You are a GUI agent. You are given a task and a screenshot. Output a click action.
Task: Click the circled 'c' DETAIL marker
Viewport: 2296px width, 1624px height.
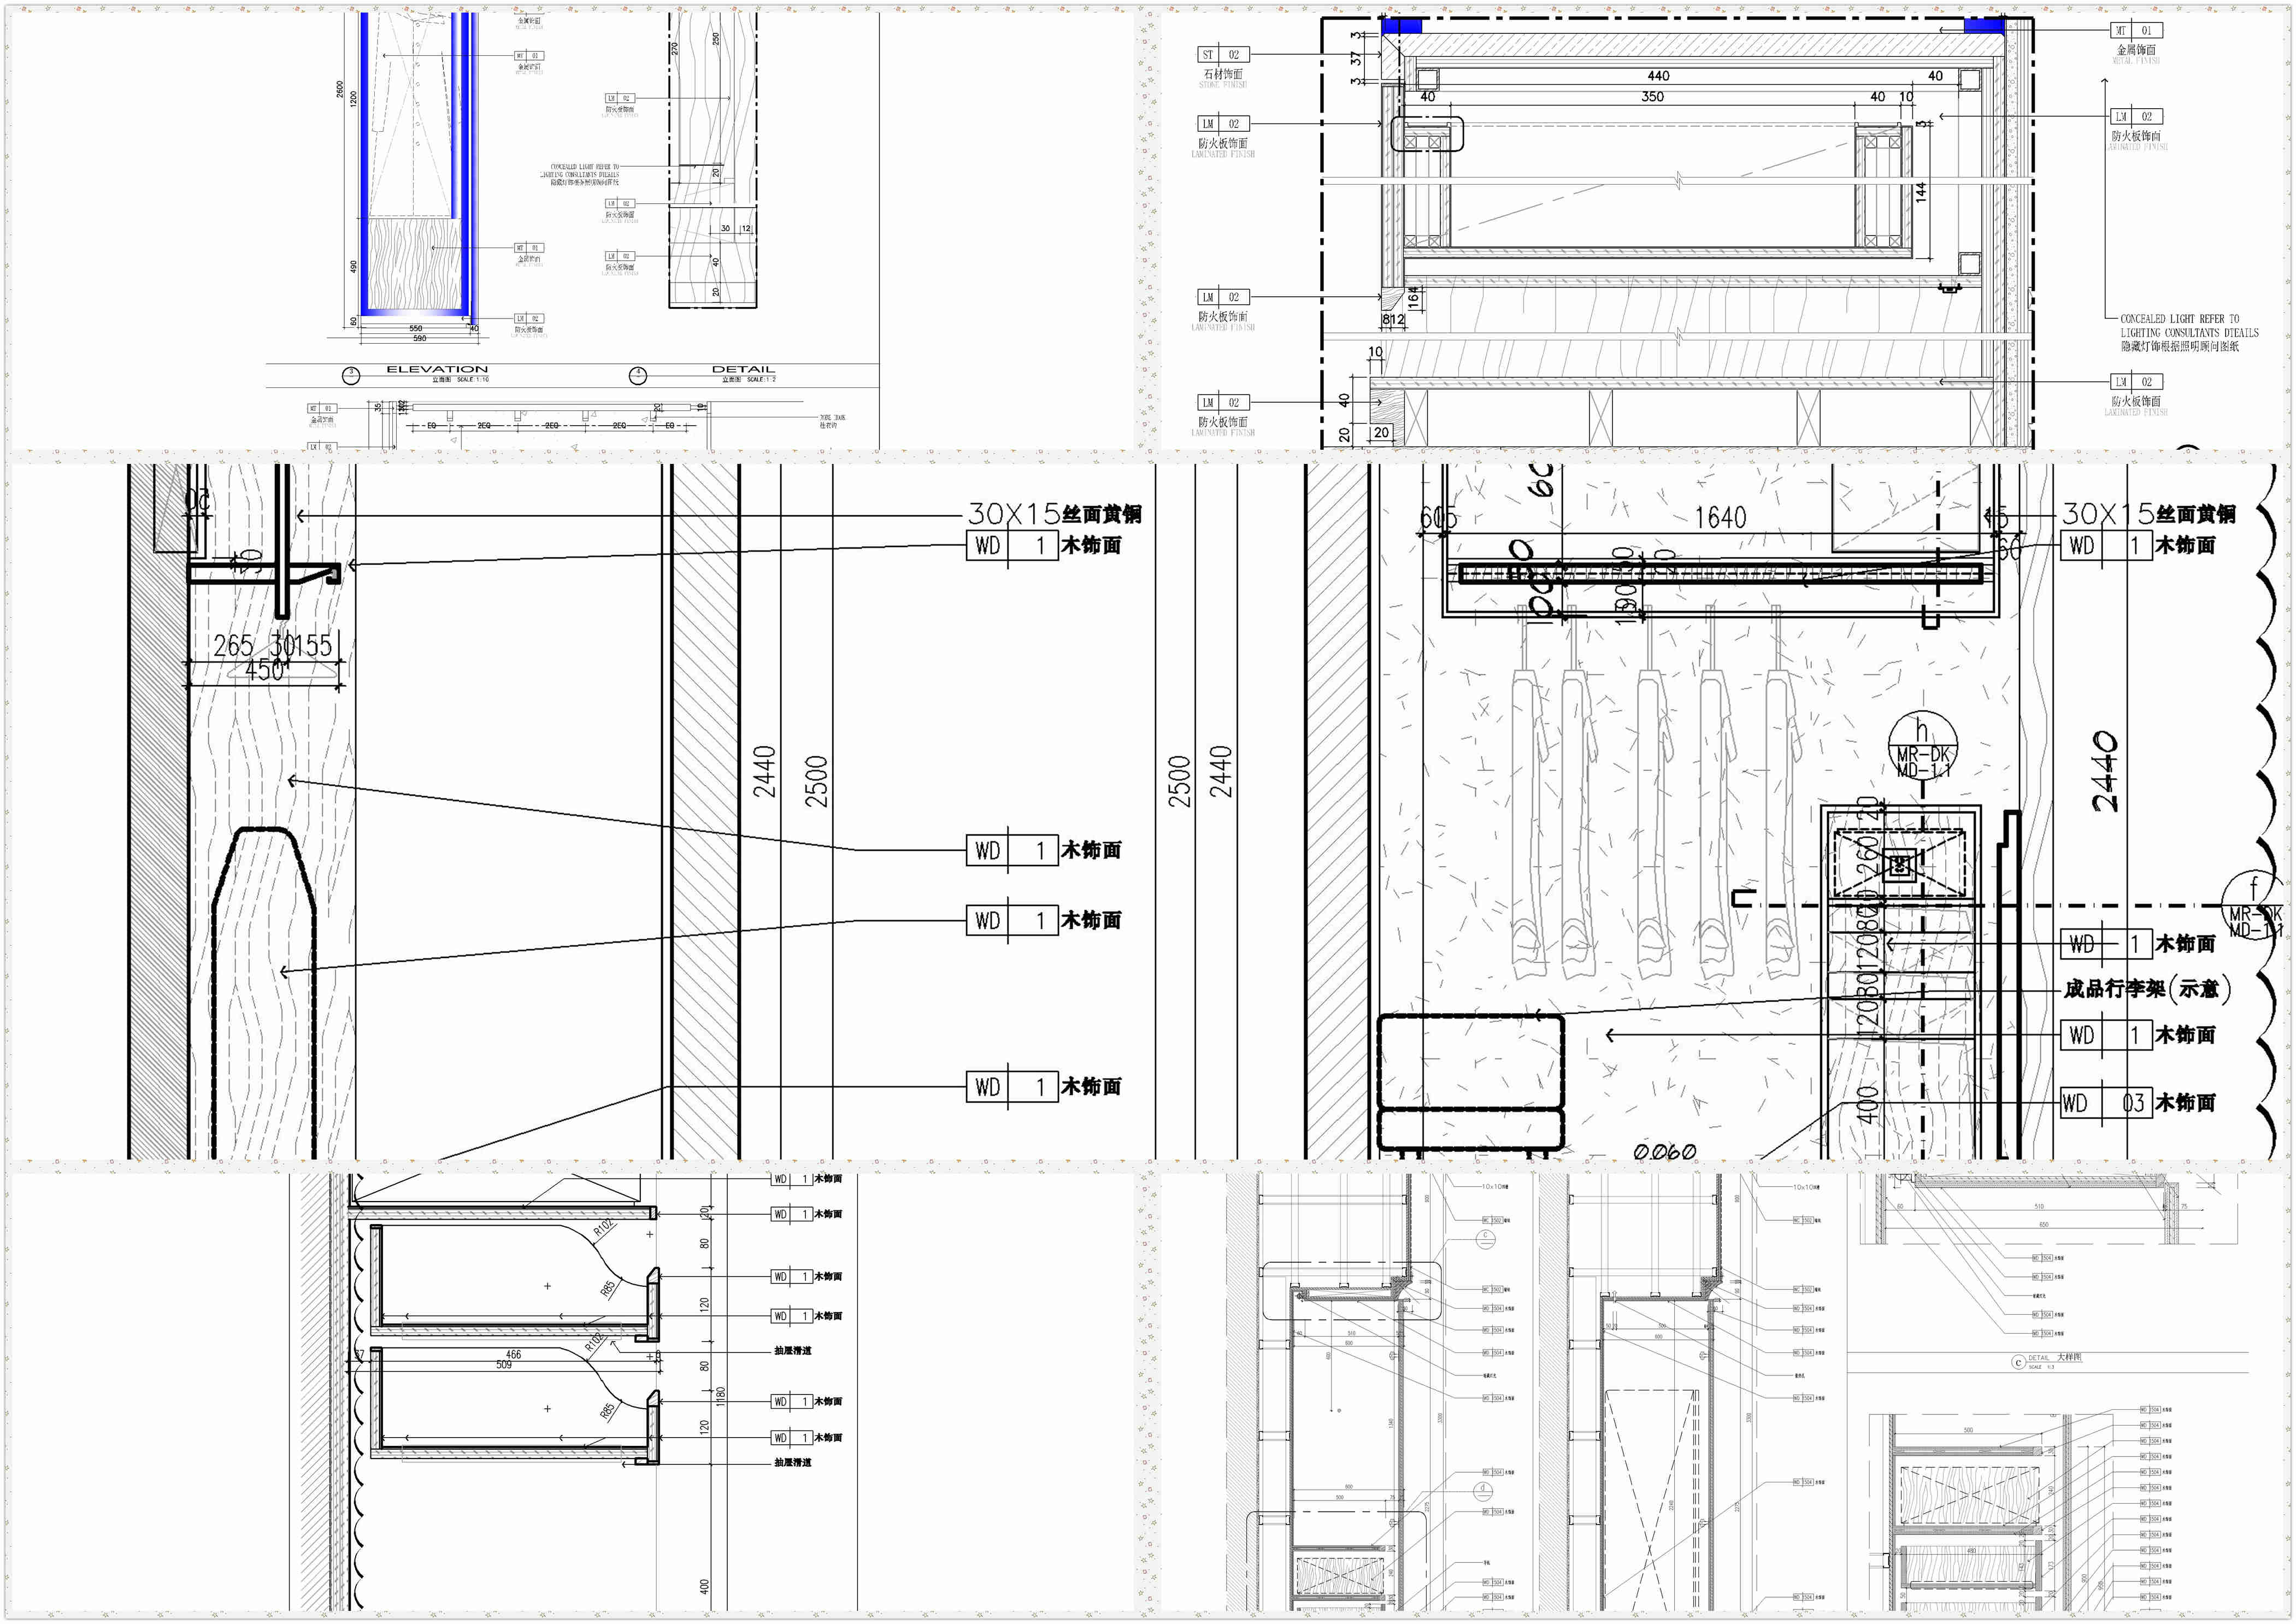click(x=2018, y=1362)
